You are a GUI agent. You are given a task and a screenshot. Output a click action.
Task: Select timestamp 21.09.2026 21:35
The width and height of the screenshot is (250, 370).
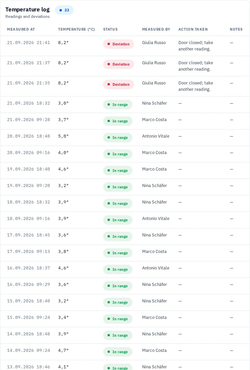[29, 83]
